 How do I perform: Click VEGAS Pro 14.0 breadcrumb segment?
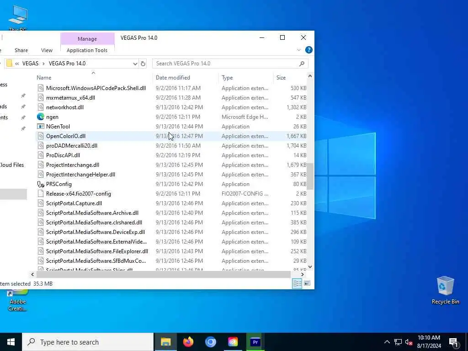(67, 63)
